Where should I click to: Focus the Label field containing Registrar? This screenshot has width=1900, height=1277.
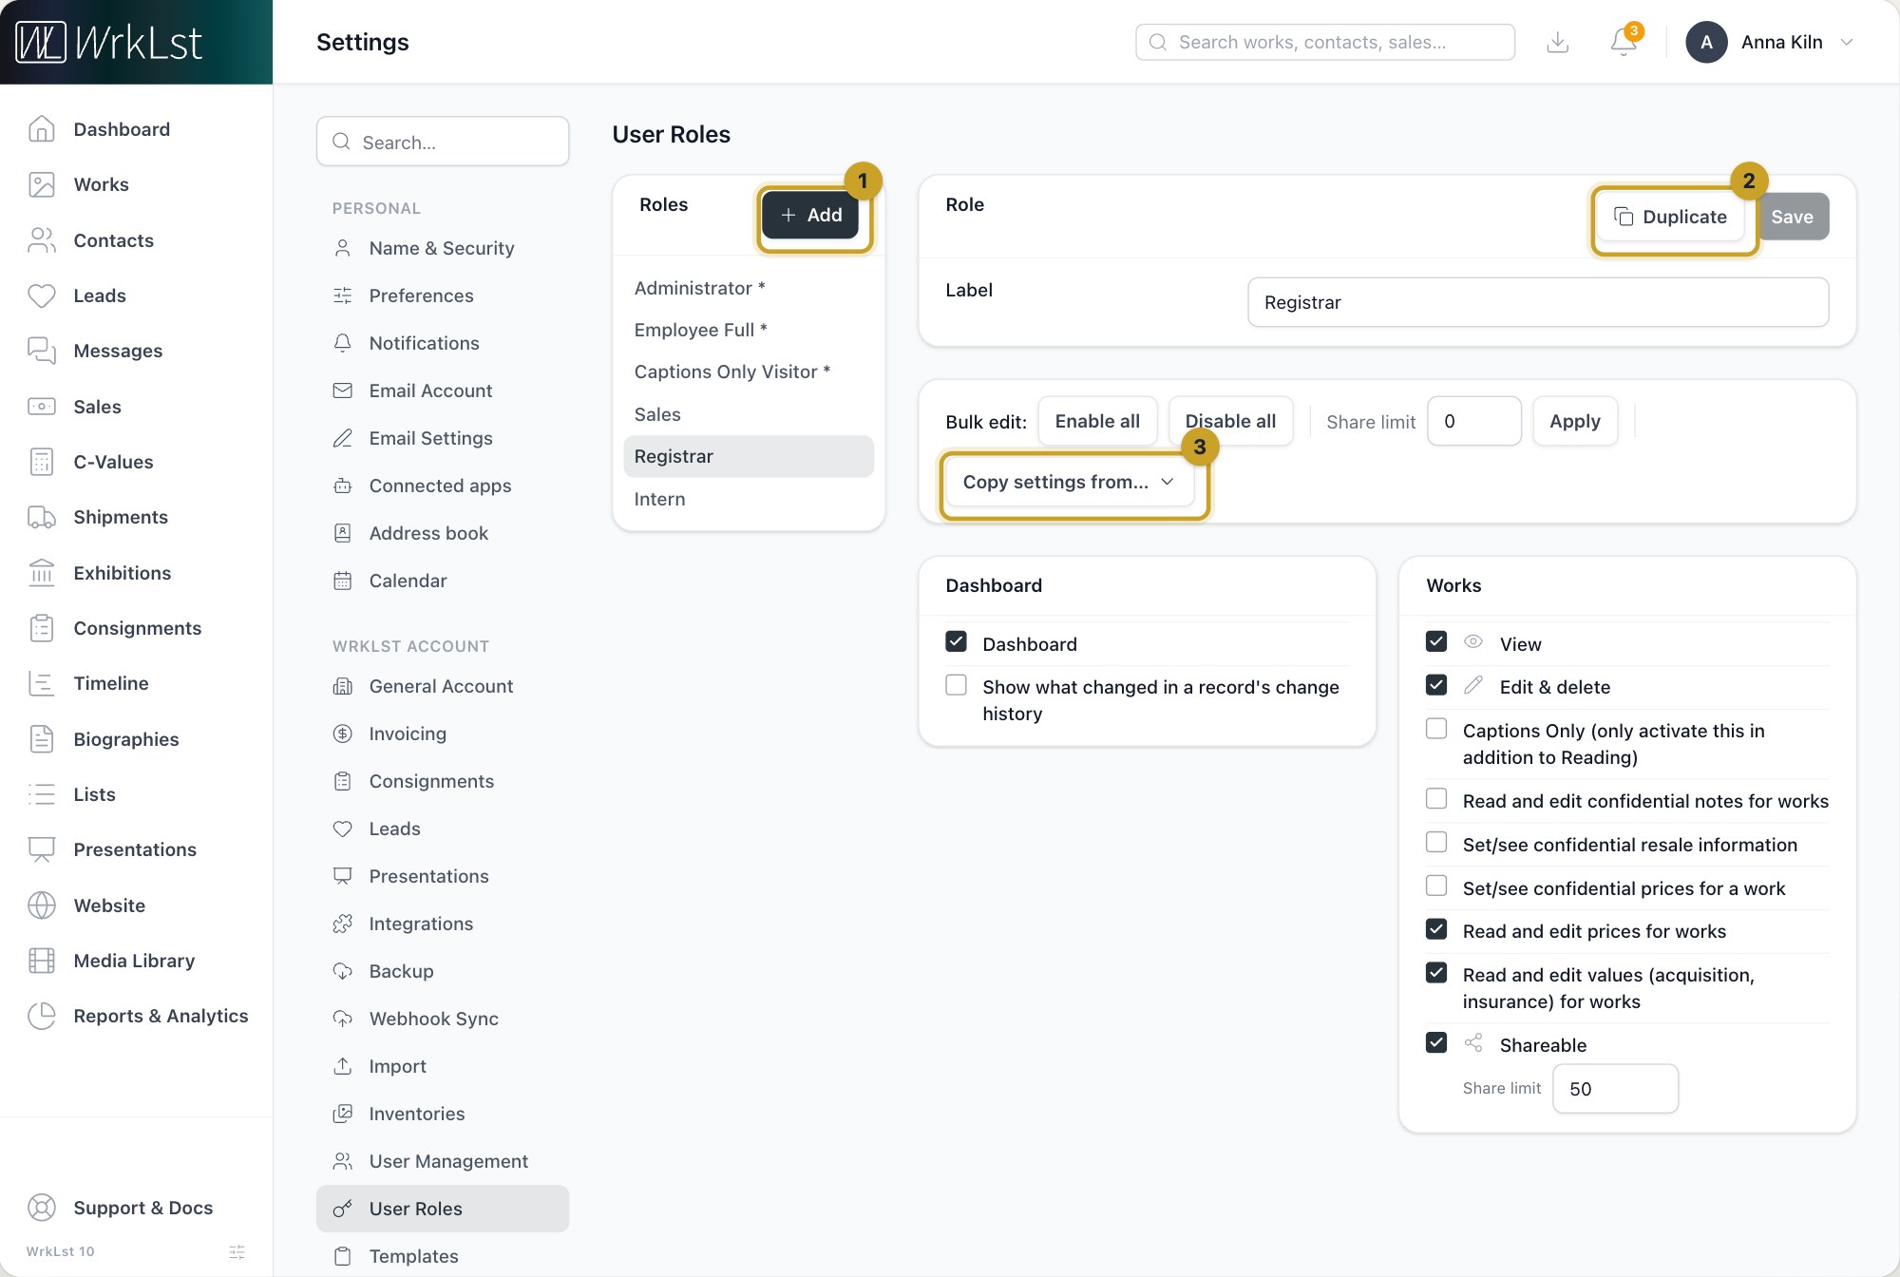[x=1537, y=302]
